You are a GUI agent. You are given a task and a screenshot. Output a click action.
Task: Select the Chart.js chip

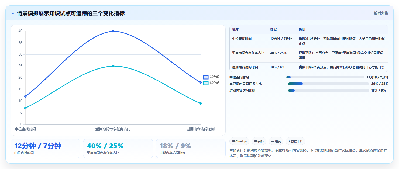tap(239, 141)
